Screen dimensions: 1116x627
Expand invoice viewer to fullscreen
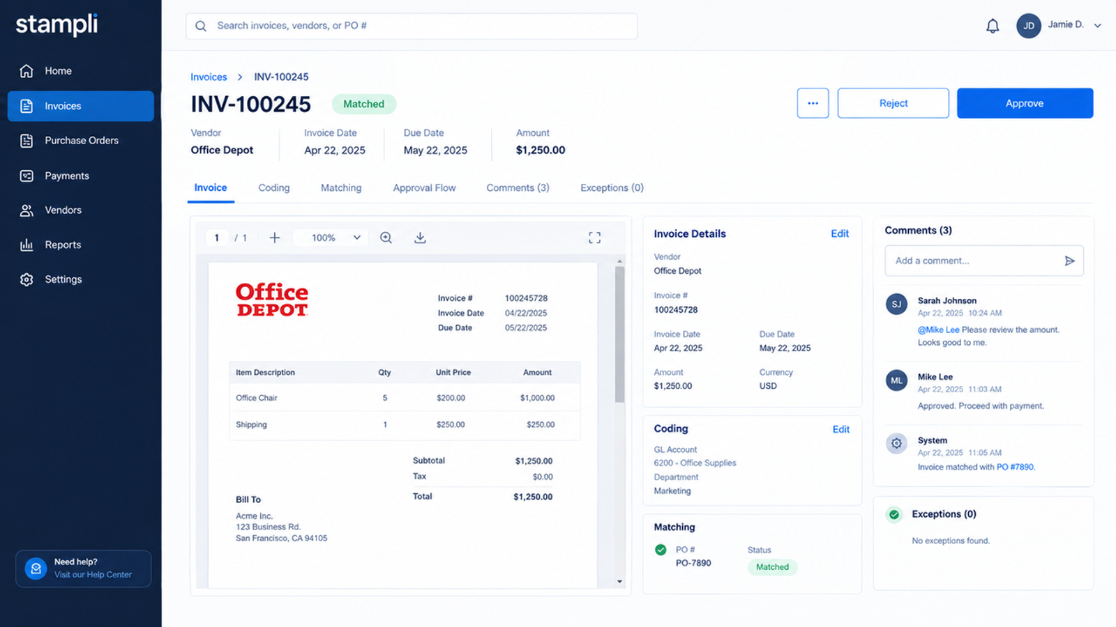[594, 238]
